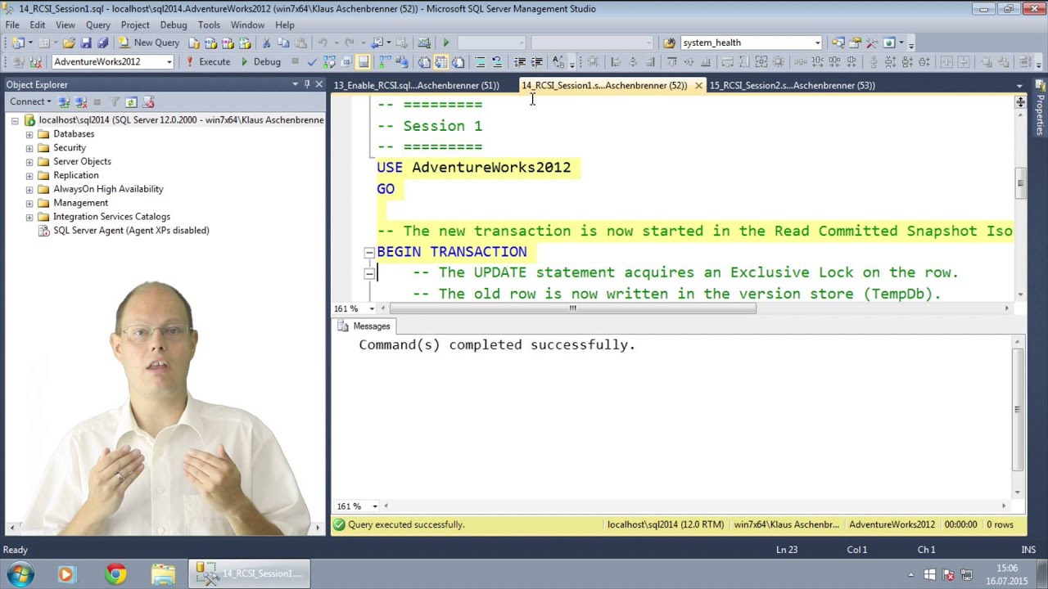1048x589 pixels.
Task: Click the Object Explorer pin icon
Action: (x=307, y=84)
